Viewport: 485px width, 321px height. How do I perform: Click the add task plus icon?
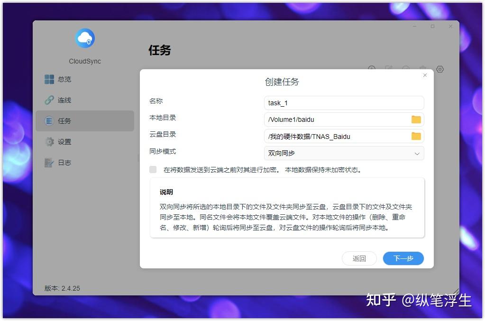(x=372, y=69)
